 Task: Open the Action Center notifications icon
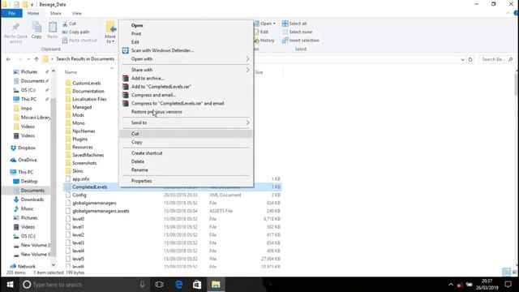508,285
